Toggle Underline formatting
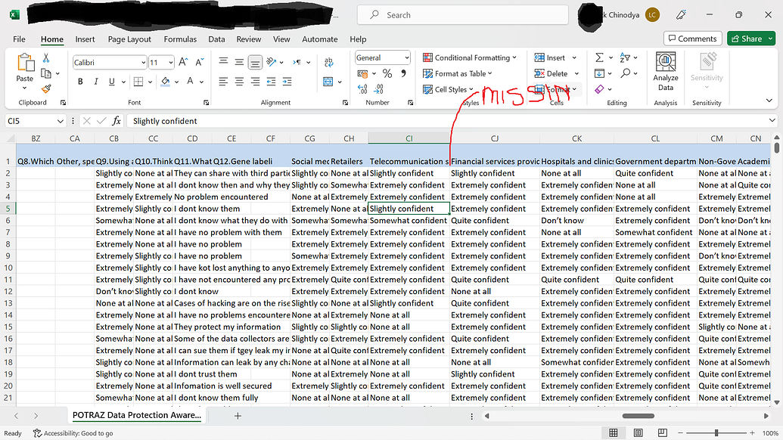 pos(110,81)
